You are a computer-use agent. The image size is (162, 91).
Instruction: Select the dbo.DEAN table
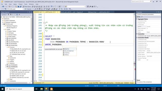(x=11, y=40)
